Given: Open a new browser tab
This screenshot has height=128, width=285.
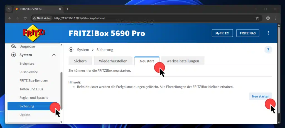Looking at the screenshot, I should coord(67,9).
